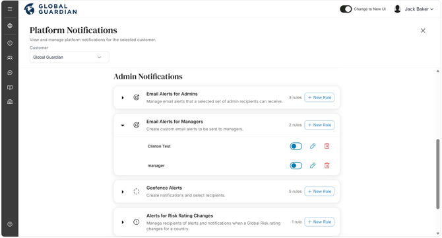Click '1 rule' count text
This screenshot has height=238, width=442.
[297, 222]
